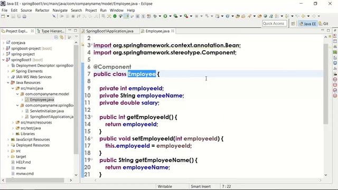Image resolution: width=338 pixels, height=190 pixels.
Task: Toggle Link with Editor in Project Explorer
Action: click(x=62, y=37)
